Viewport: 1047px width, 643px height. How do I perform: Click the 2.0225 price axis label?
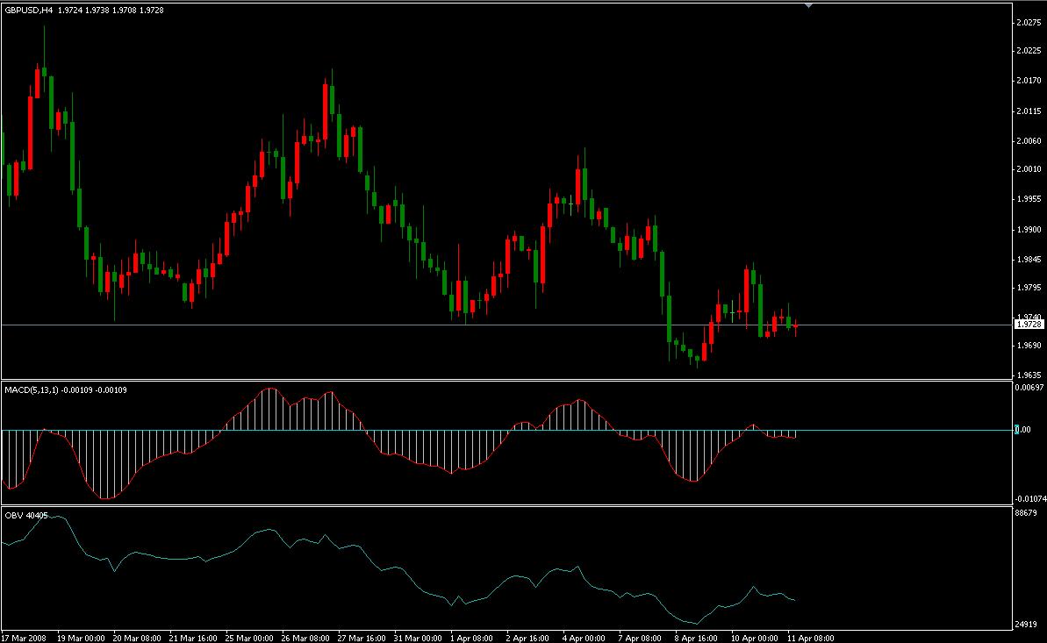pos(1029,51)
